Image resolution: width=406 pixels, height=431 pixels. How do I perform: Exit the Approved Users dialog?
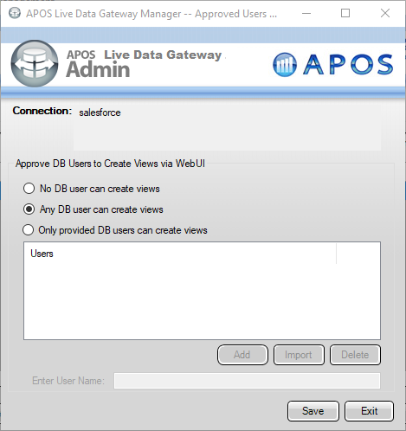369,411
